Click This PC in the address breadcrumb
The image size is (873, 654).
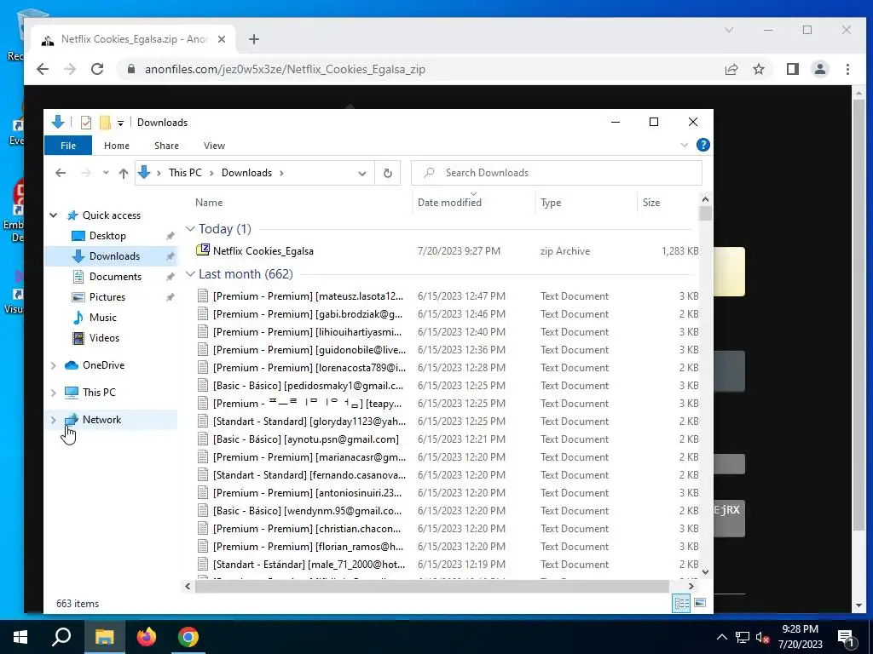coord(185,173)
